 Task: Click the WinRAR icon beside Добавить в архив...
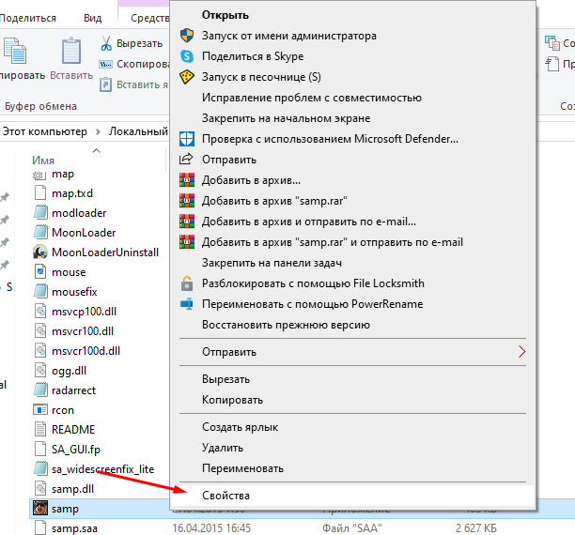pyautogui.click(x=186, y=180)
